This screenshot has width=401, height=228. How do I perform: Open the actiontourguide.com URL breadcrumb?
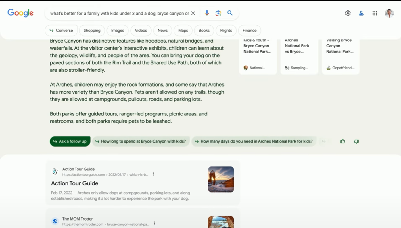click(x=105, y=174)
